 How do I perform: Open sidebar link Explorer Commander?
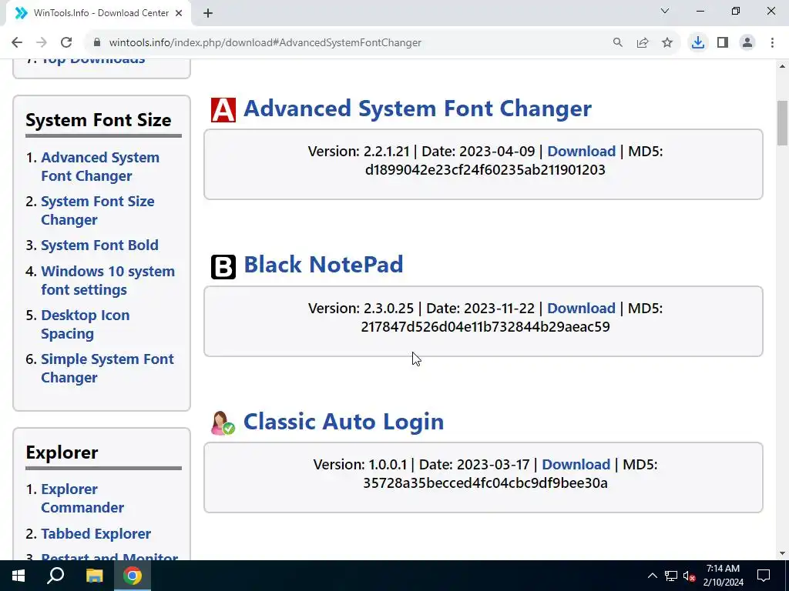tap(82, 499)
